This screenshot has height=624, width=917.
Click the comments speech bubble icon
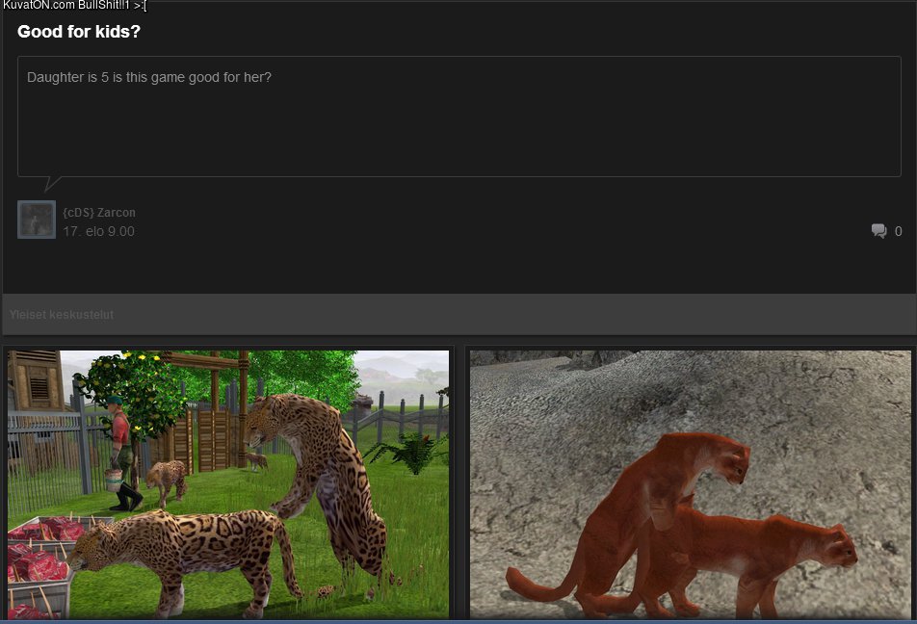(878, 231)
